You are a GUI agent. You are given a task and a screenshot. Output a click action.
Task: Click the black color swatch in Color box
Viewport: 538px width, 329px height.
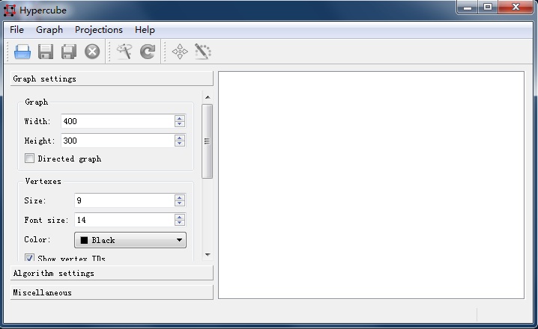click(84, 240)
